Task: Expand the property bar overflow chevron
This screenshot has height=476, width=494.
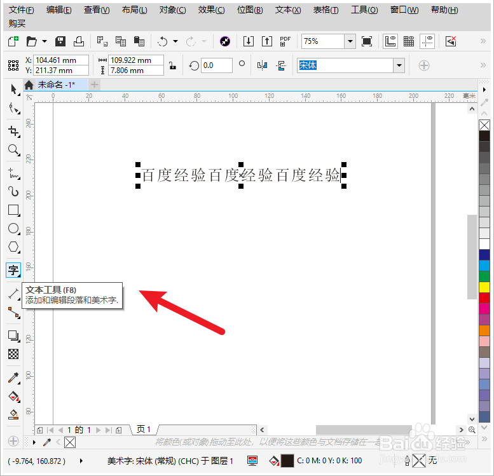Action: (x=483, y=65)
